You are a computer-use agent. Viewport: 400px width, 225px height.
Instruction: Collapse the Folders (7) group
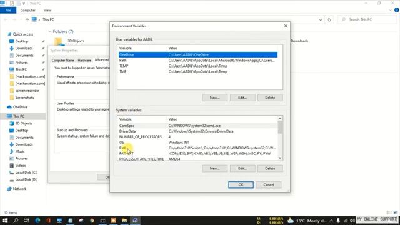point(50,32)
